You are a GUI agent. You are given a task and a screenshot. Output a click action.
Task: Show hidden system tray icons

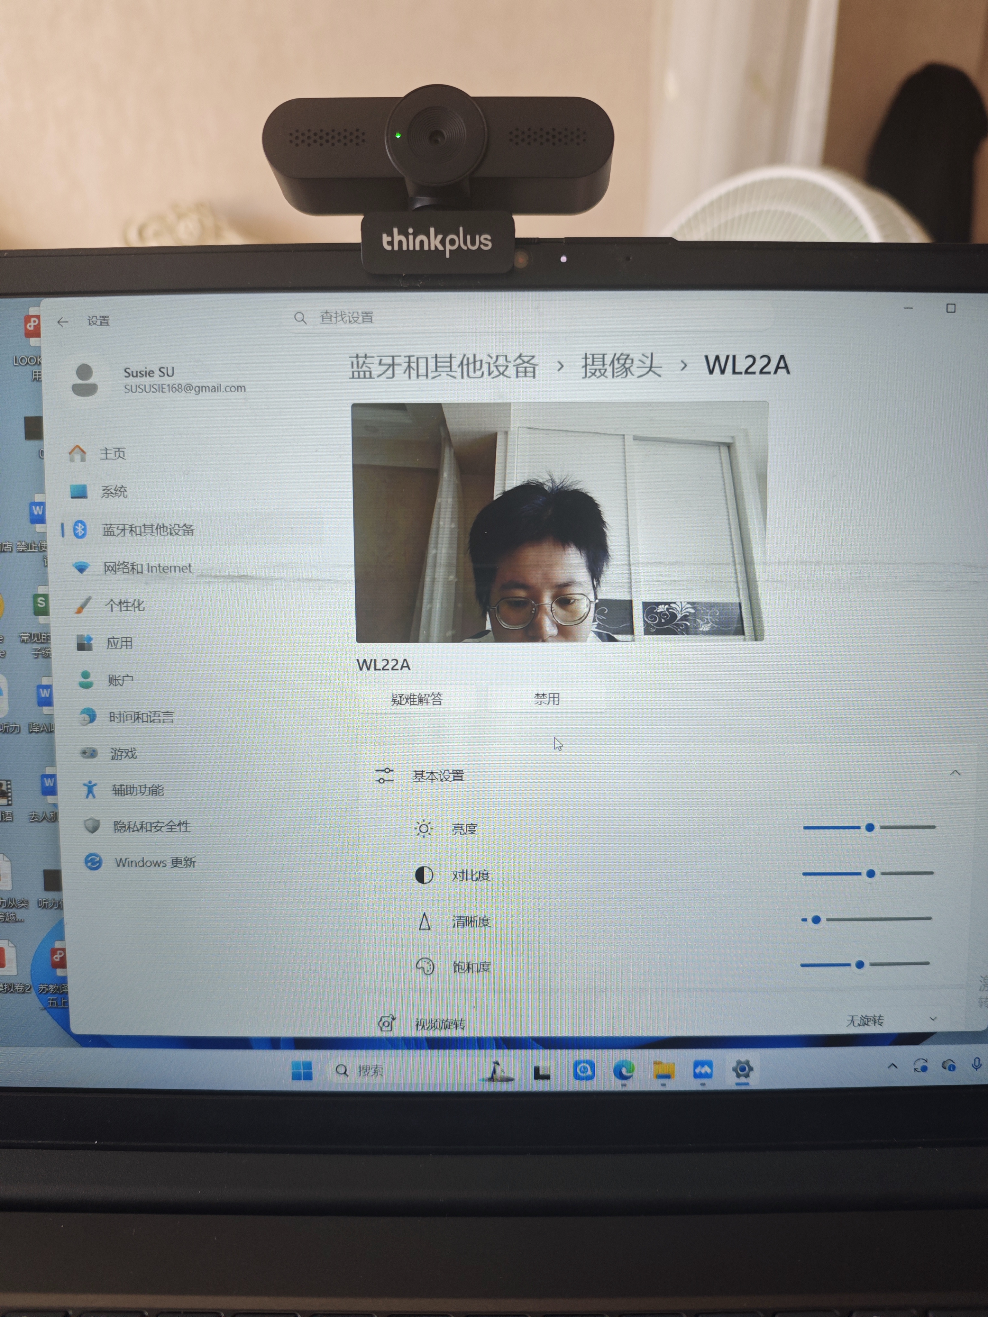[892, 1066]
